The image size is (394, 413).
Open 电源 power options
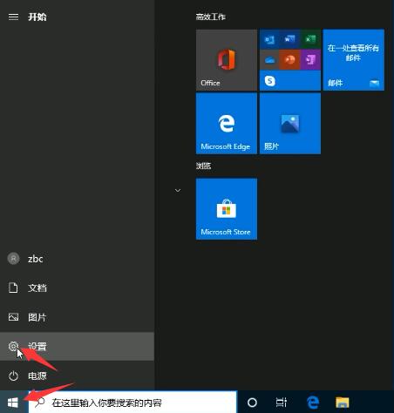coord(77,376)
